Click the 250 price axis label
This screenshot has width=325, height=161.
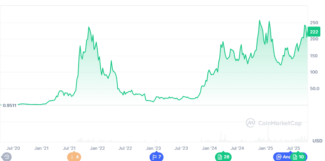tap(314, 23)
